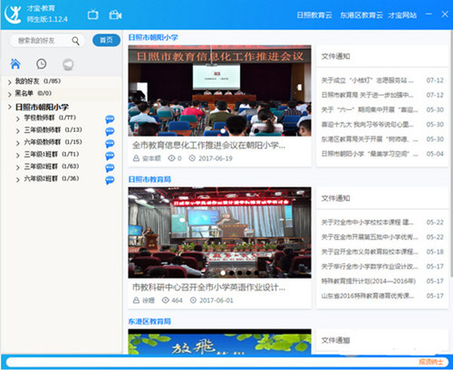The width and height of the screenshot is (453, 370).
Task: Click the 文件通知 header in 东港区教育局 section
Action: click(335, 340)
